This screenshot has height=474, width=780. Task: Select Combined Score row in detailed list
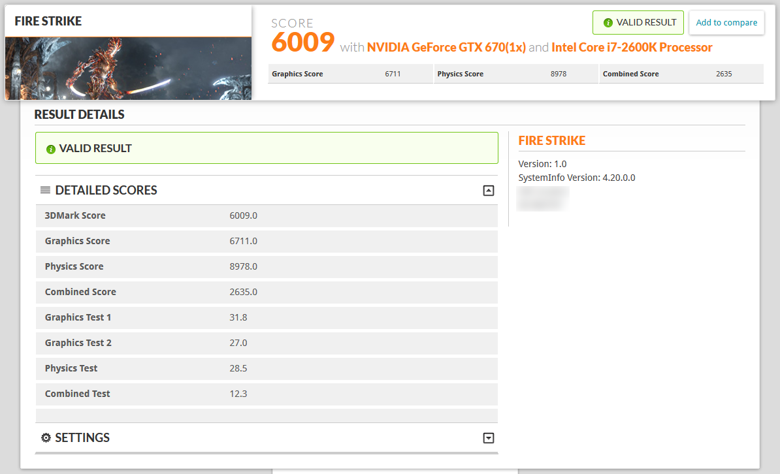267,291
